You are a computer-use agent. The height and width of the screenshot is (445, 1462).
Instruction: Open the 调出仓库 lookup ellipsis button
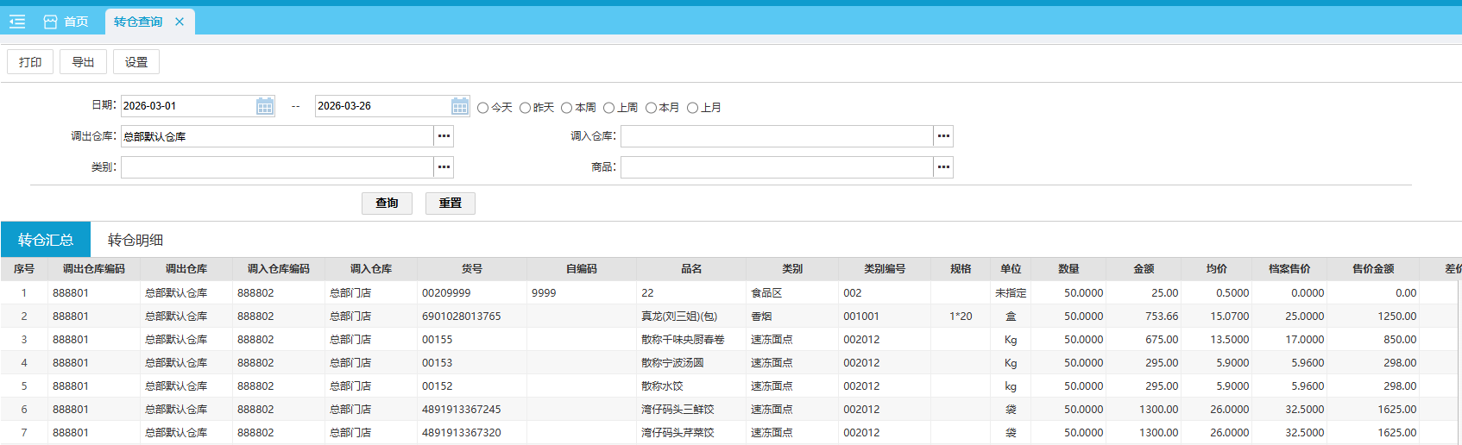(x=444, y=136)
